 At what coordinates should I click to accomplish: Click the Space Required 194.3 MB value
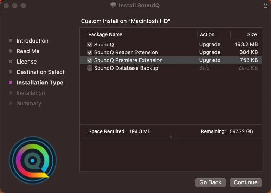[x=140, y=131]
